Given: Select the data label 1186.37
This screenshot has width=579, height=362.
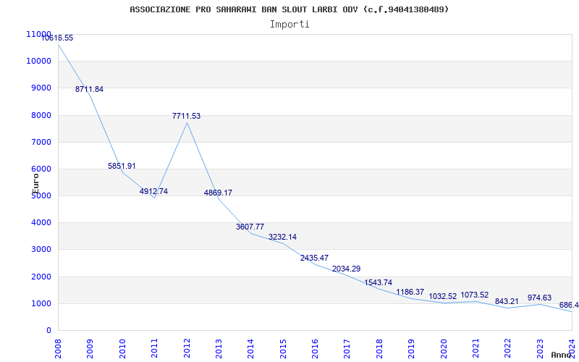Looking at the screenshot, I should 410,292.
